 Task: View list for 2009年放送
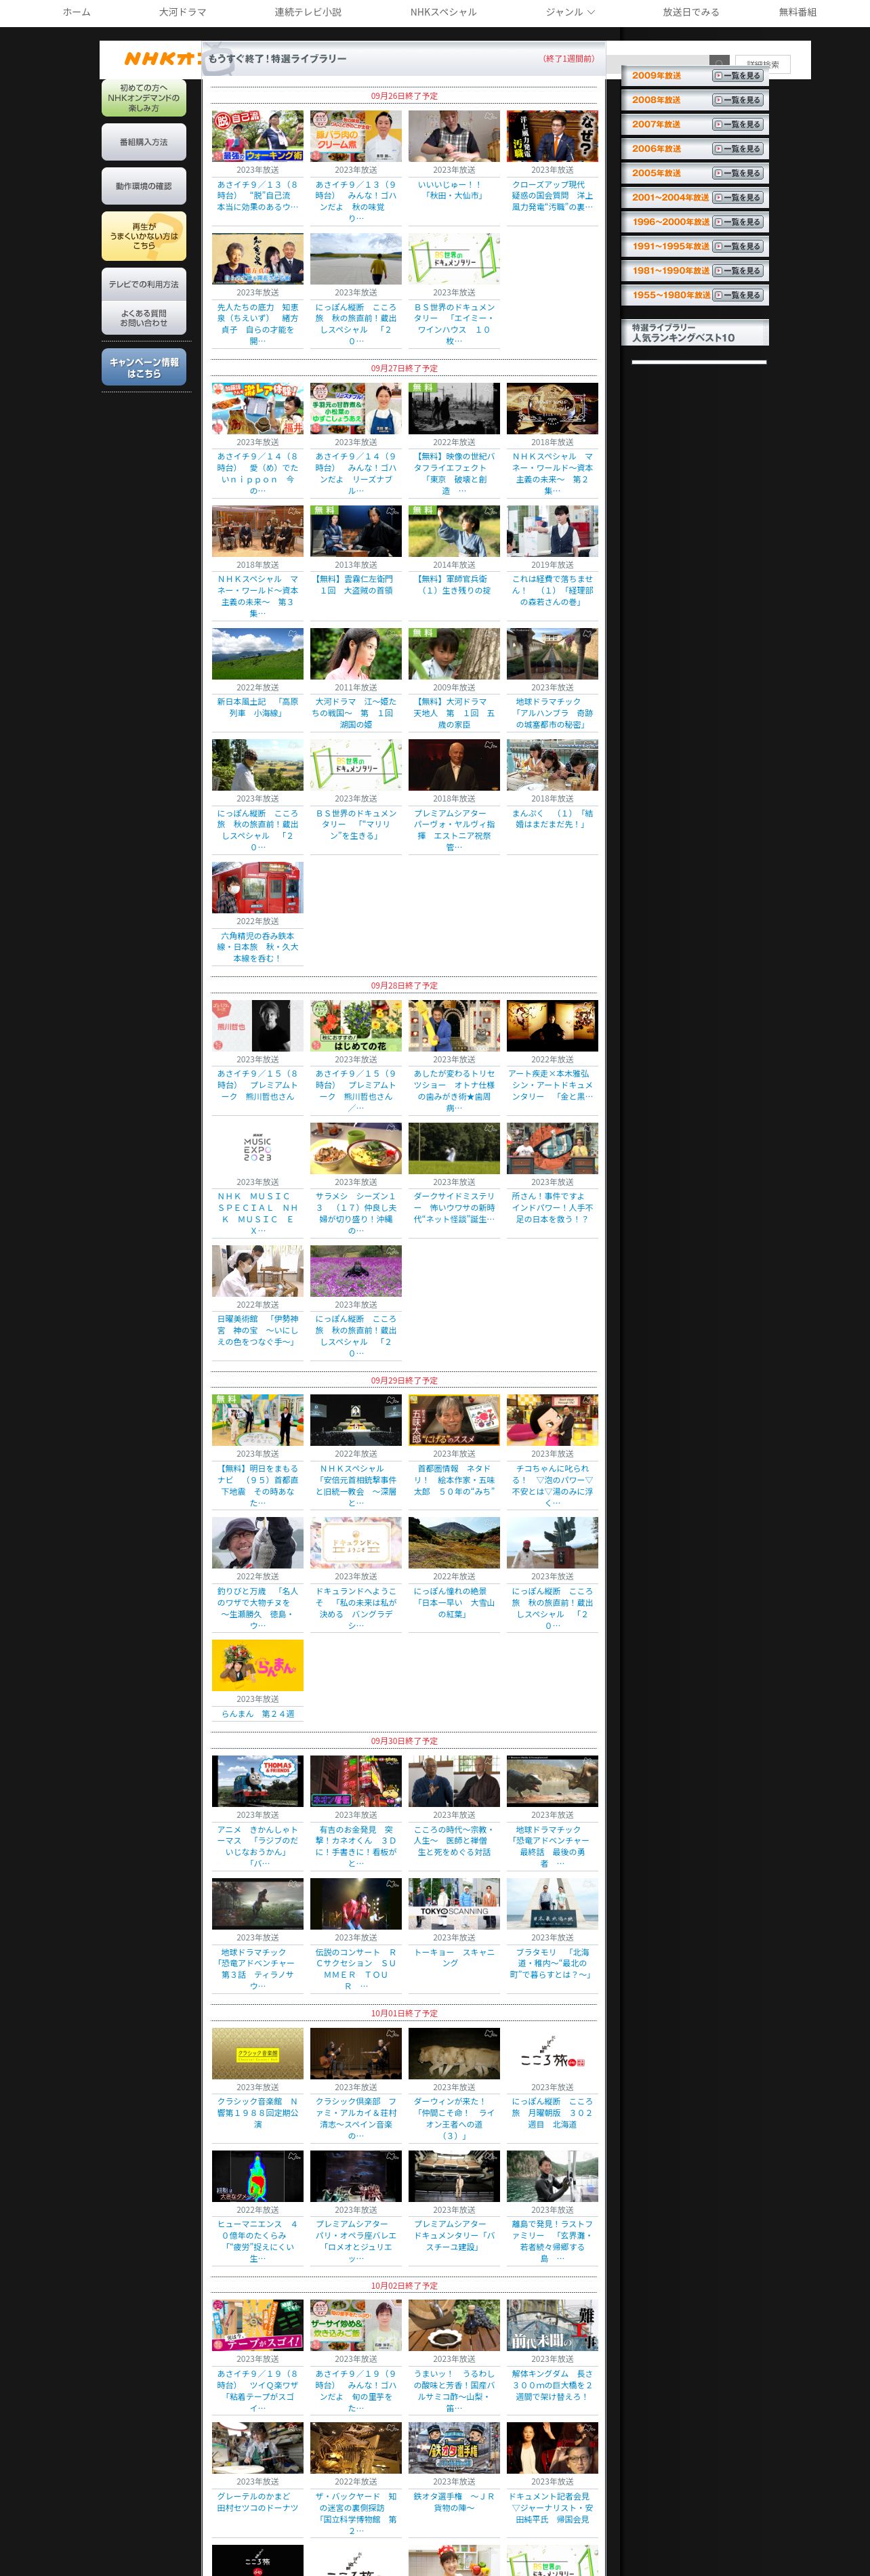click(x=738, y=76)
